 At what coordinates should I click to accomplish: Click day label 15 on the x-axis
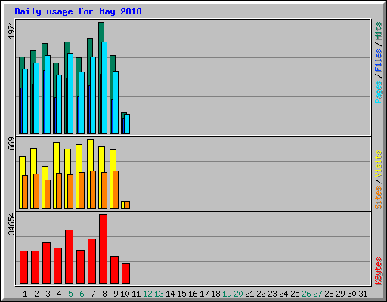click(181, 294)
